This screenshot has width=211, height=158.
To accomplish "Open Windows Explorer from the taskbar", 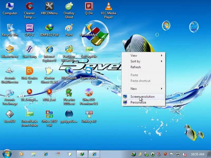I will 33,154.
